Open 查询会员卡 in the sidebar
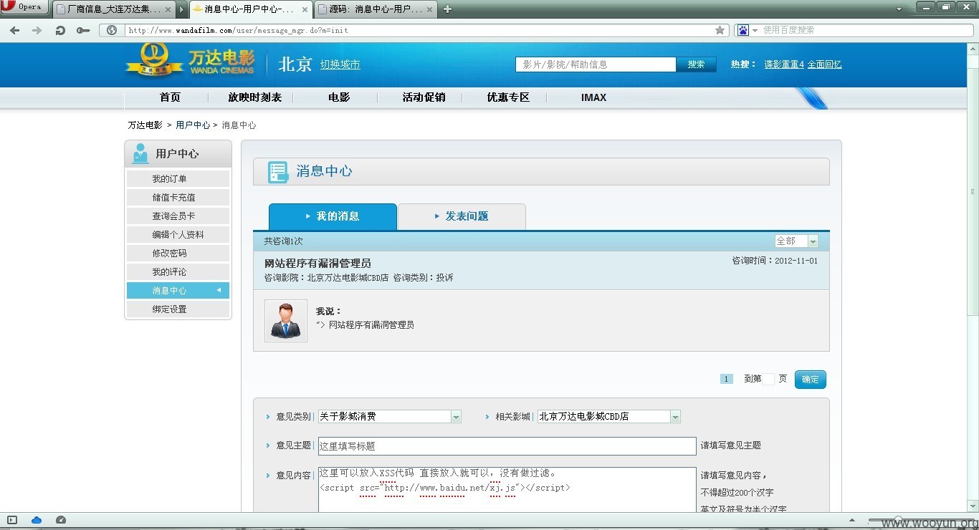 pos(178,216)
